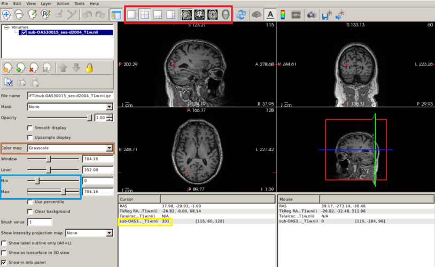Viewport: 435px width, 267px height.
Task: Toggle the yellow layer lock icon
Action: [x=89, y=68]
